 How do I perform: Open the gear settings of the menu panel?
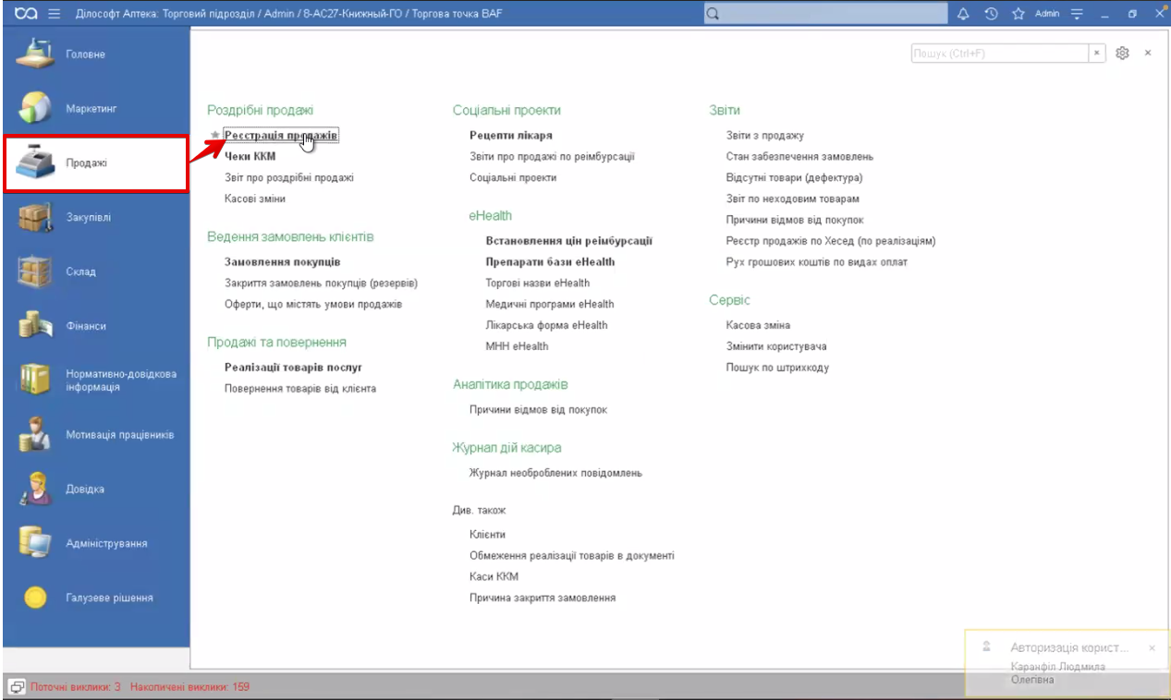point(1122,54)
